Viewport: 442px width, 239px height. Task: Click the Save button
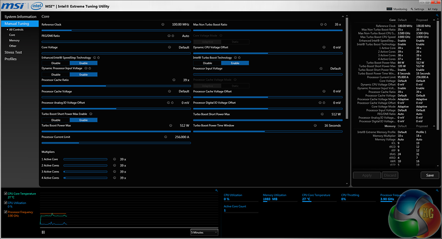pyautogui.click(x=429, y=175)
